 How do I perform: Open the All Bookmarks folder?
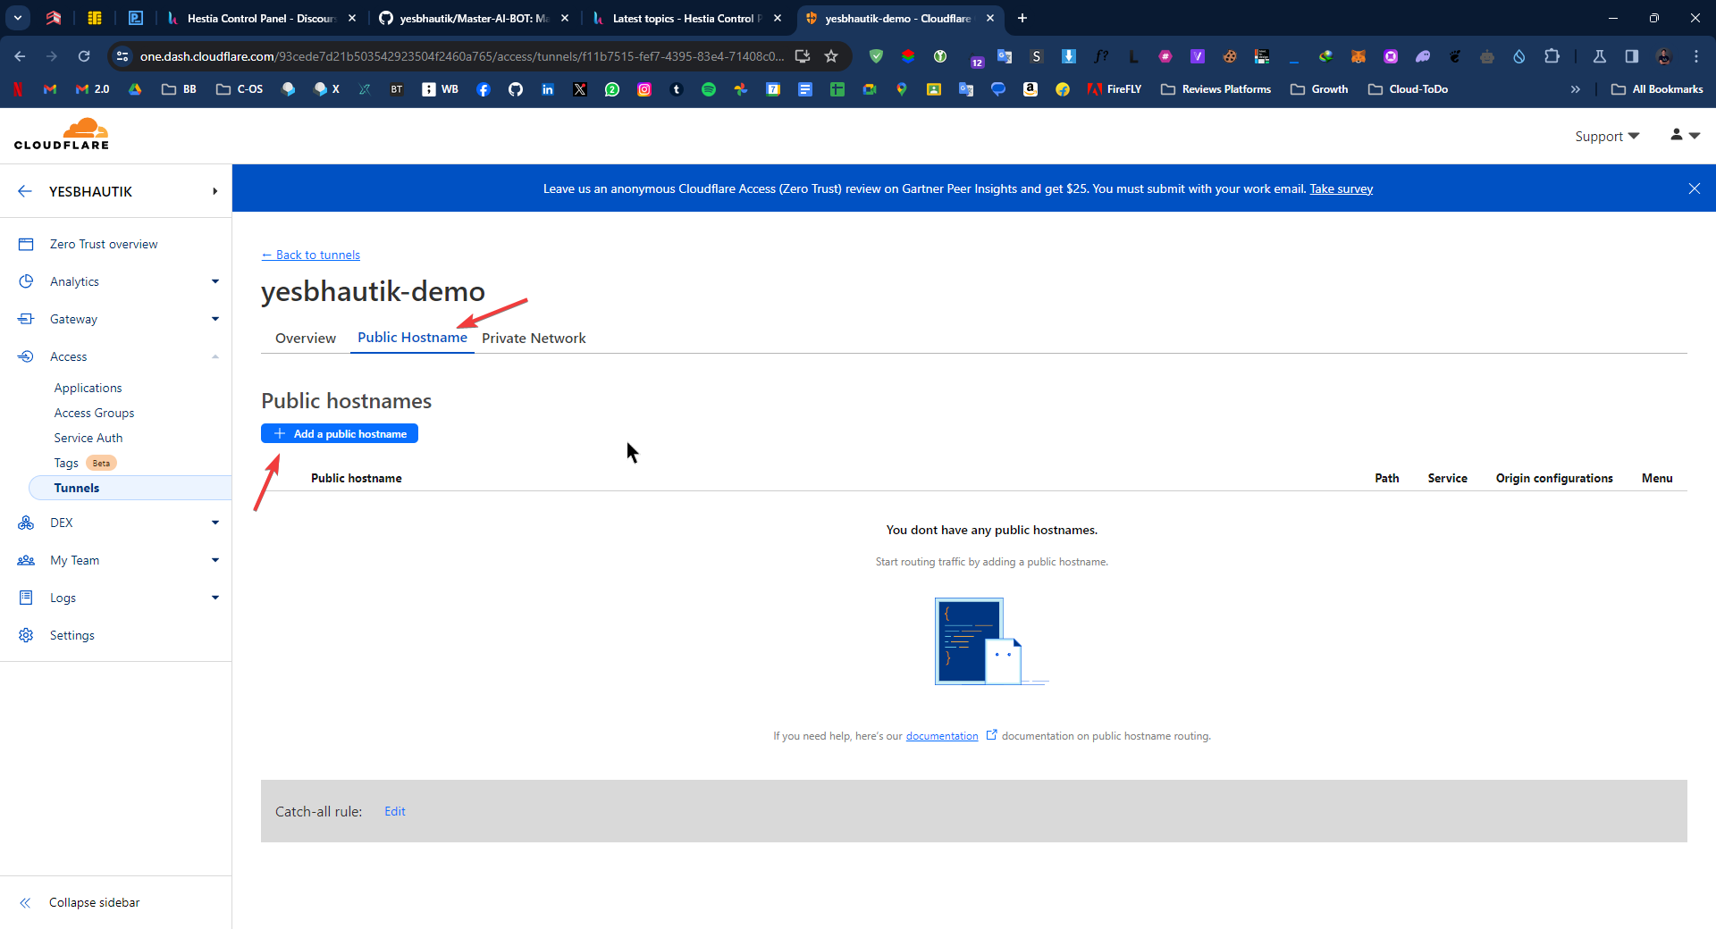pos(1657,89)
